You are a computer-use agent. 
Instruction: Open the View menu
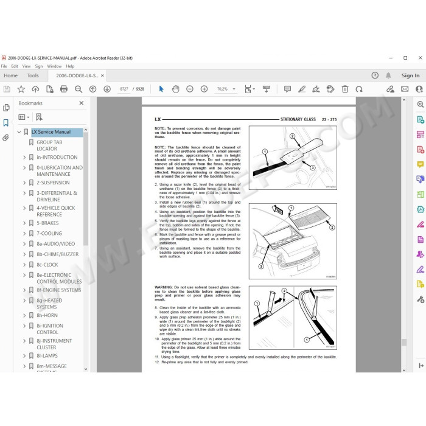tap(26, 66)
